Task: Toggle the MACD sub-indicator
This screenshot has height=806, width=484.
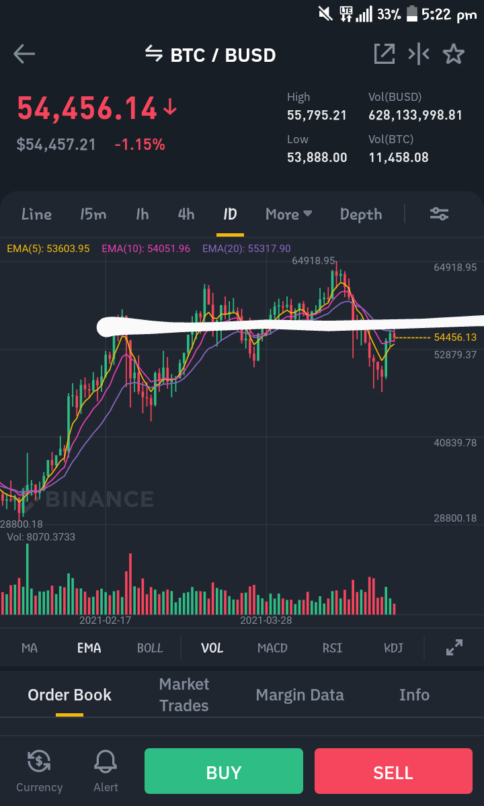Action: [272, 647]
